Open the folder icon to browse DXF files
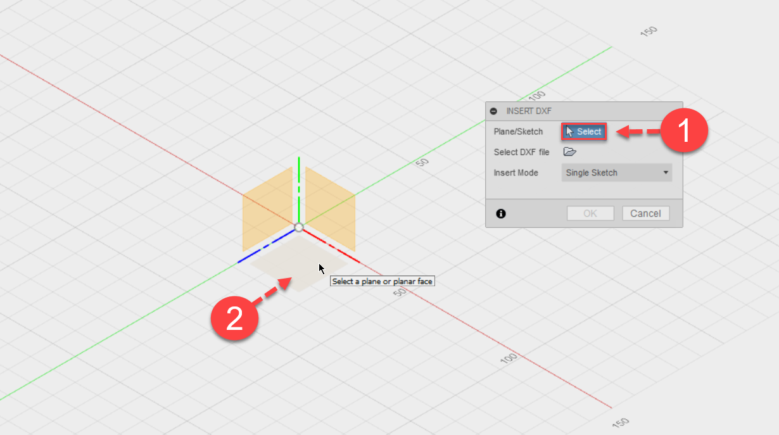This screenshot has width=779, height=435. click(569, 152)
